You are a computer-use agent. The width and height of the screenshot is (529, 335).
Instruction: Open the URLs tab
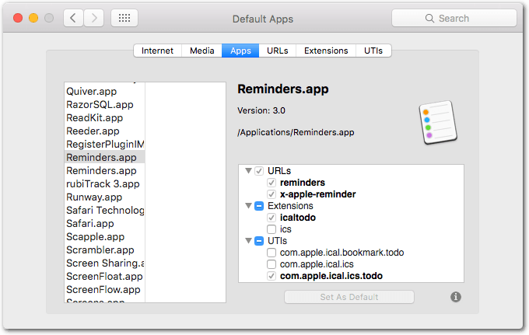pos(277,51)
